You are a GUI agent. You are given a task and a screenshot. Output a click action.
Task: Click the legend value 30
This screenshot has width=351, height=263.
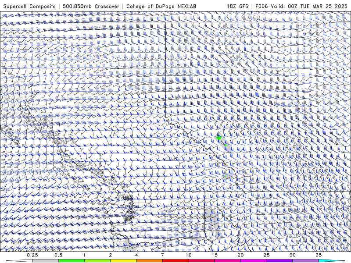[x=293, y=255]
